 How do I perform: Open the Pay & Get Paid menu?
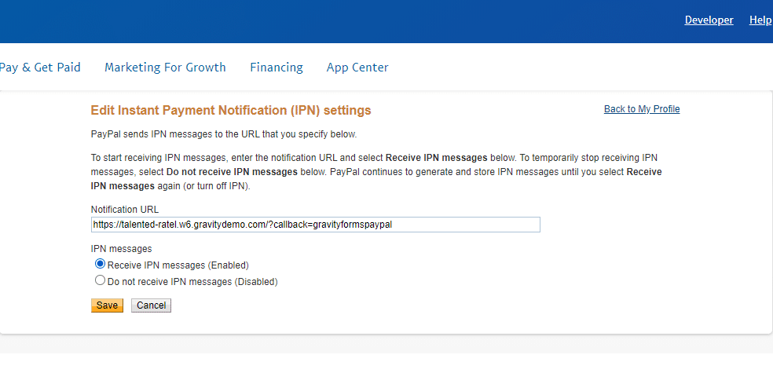[40, 68]
